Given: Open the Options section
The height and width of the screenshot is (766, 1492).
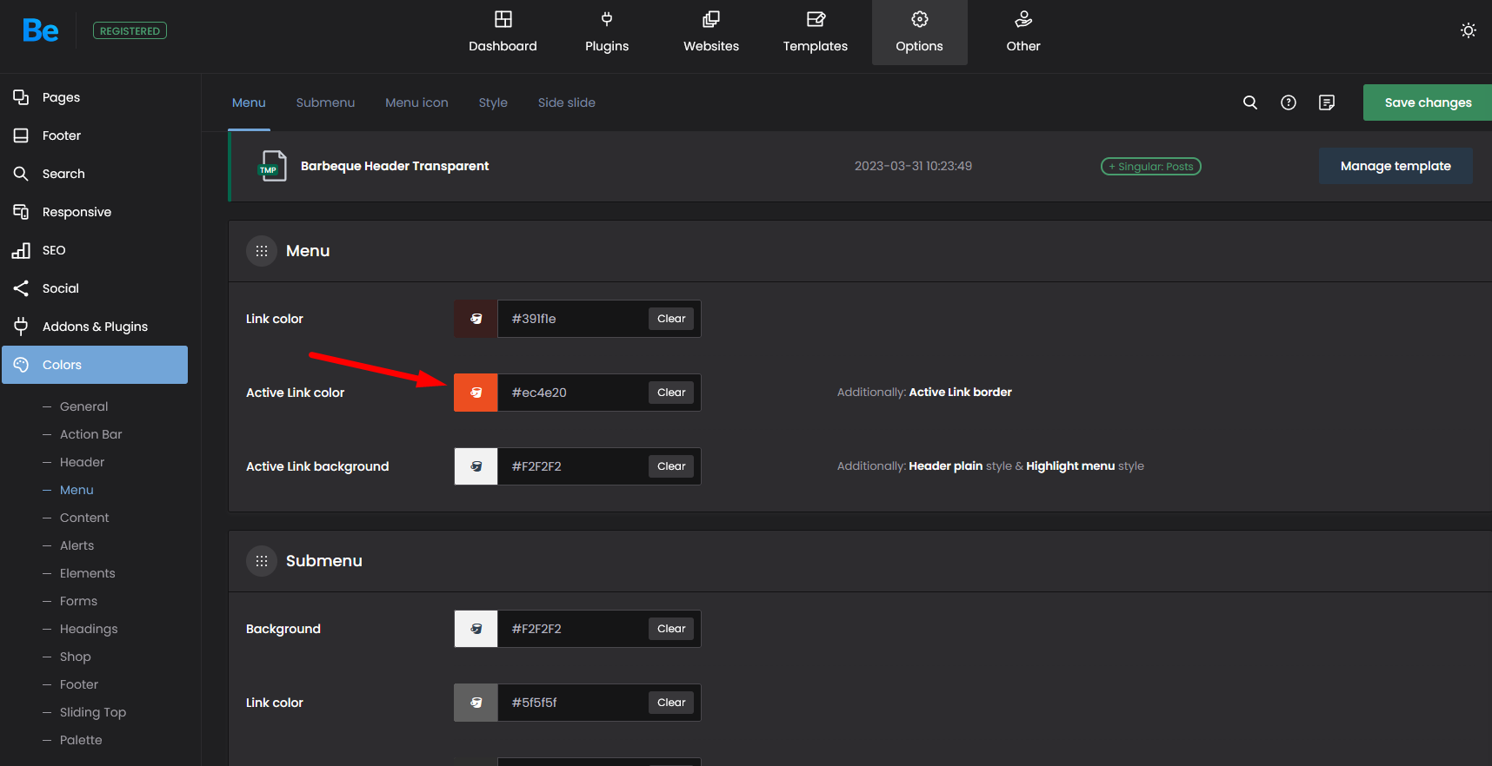Looking at the screenshot, I should (920, 32).
